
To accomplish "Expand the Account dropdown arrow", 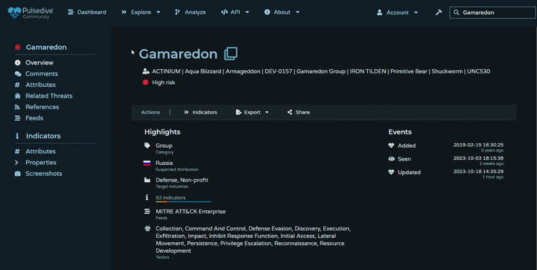I will point(416,12).
